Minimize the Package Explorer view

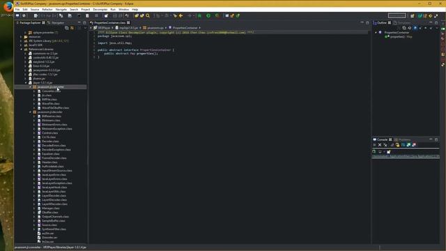[x=79, y=22]
